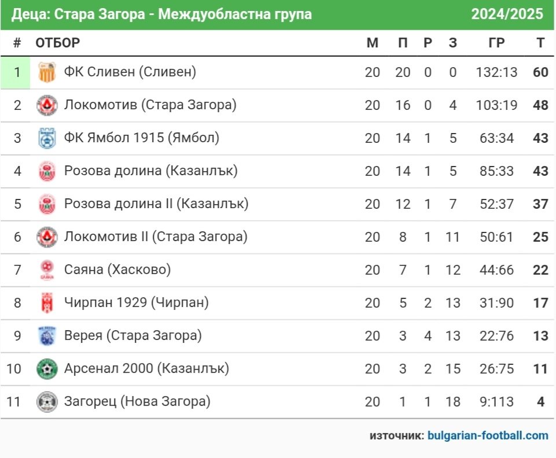Click the ФК Ямбол 1915 blue crest
Screen dimensions: 556x458
click(47, 138)
